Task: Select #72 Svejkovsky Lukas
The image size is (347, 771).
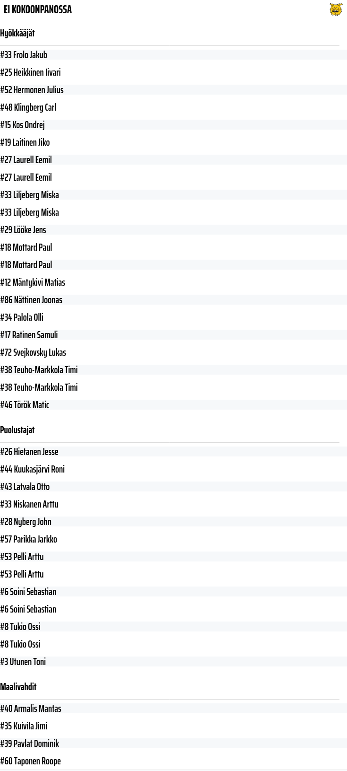Action: point(33,352)
